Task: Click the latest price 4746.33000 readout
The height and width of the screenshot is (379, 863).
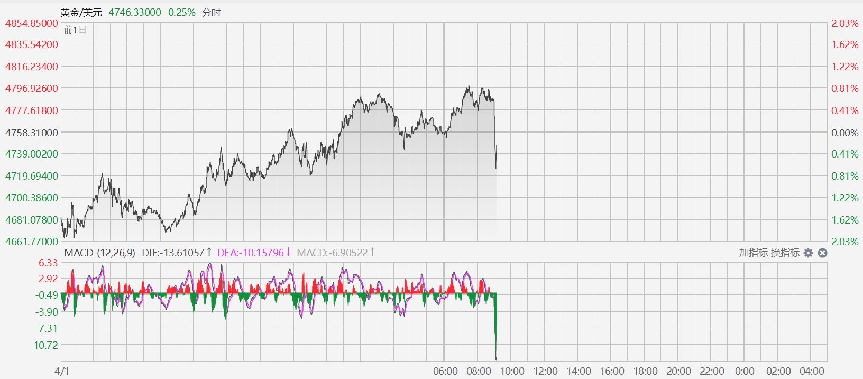Action: tap(135, 12)
